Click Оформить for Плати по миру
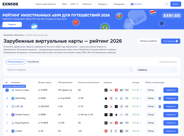The height and width of the screenshot is (136, 184). 171,90
